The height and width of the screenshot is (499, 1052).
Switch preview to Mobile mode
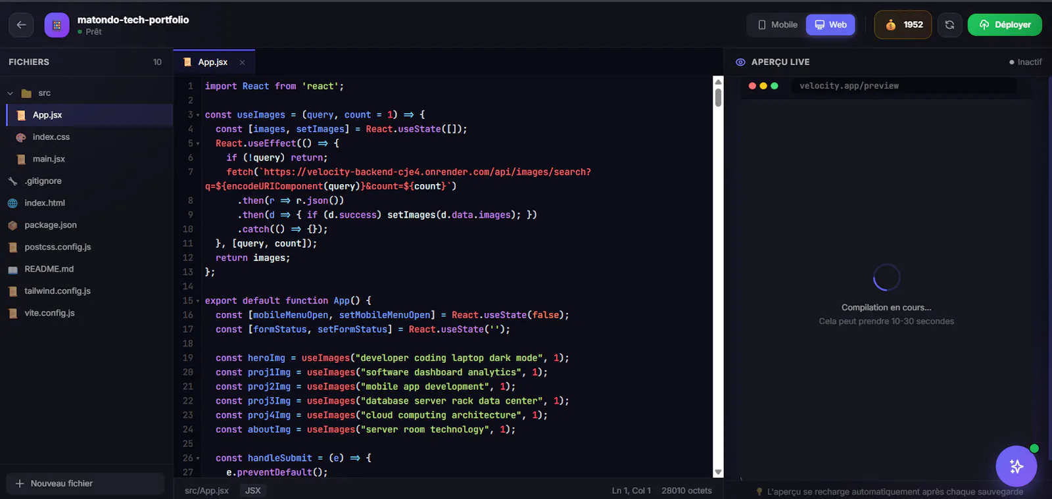coord(777,25)
